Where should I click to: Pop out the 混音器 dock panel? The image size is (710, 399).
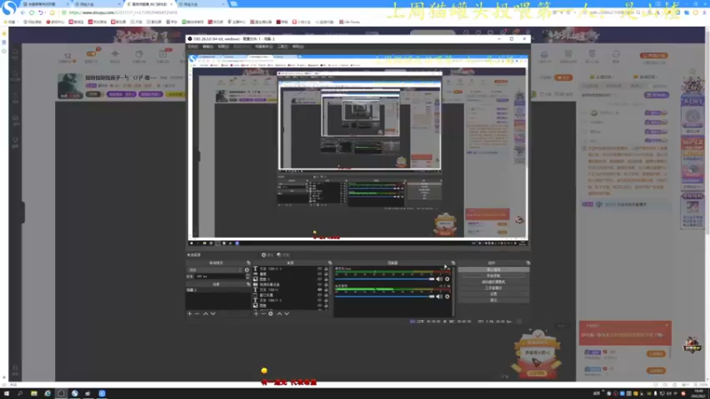point(453,262)
